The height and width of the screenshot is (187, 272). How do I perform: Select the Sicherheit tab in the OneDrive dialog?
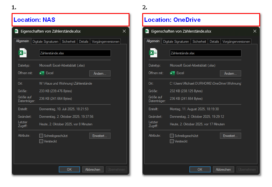point(199,42)
